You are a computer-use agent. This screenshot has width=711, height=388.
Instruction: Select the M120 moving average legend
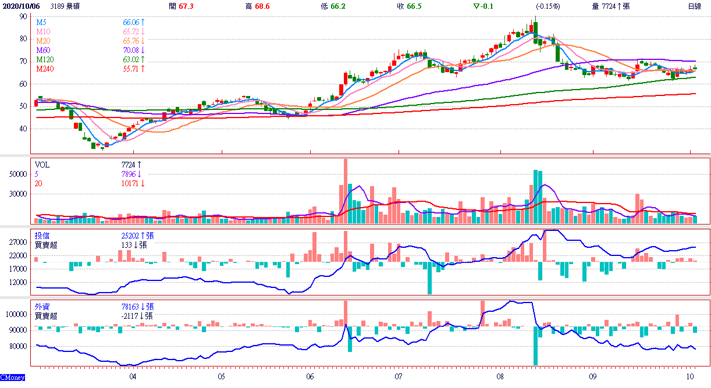(x=45, y=59)
